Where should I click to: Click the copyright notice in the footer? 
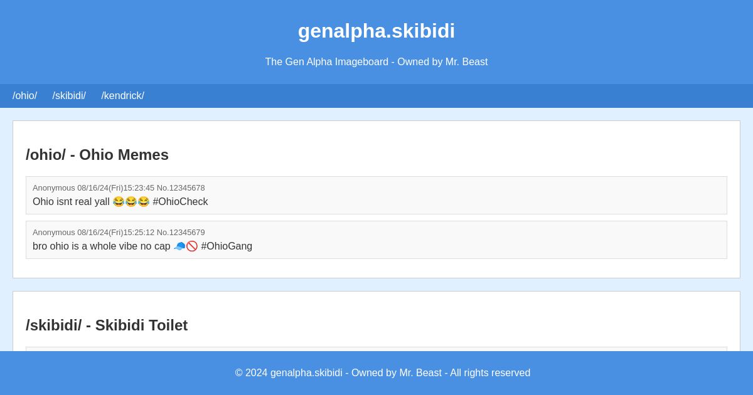tap(383, 372)
